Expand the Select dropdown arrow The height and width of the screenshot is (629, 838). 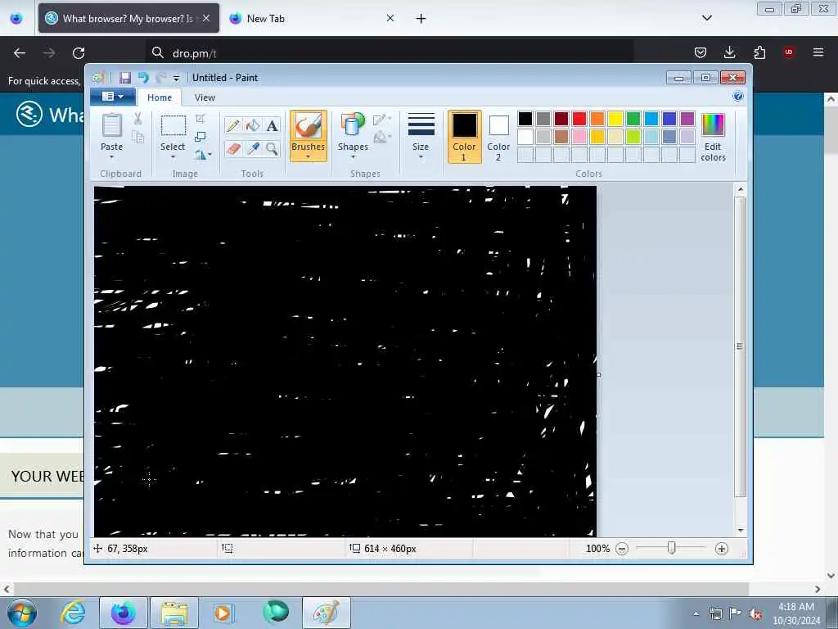point(173,156)
